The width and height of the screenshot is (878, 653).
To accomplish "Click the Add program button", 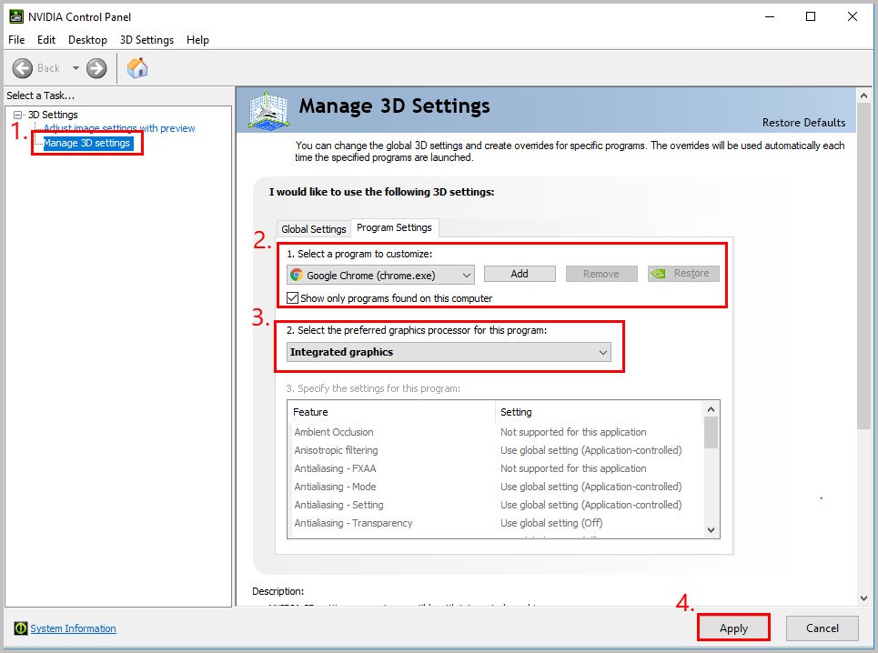I will pos(519,274).
